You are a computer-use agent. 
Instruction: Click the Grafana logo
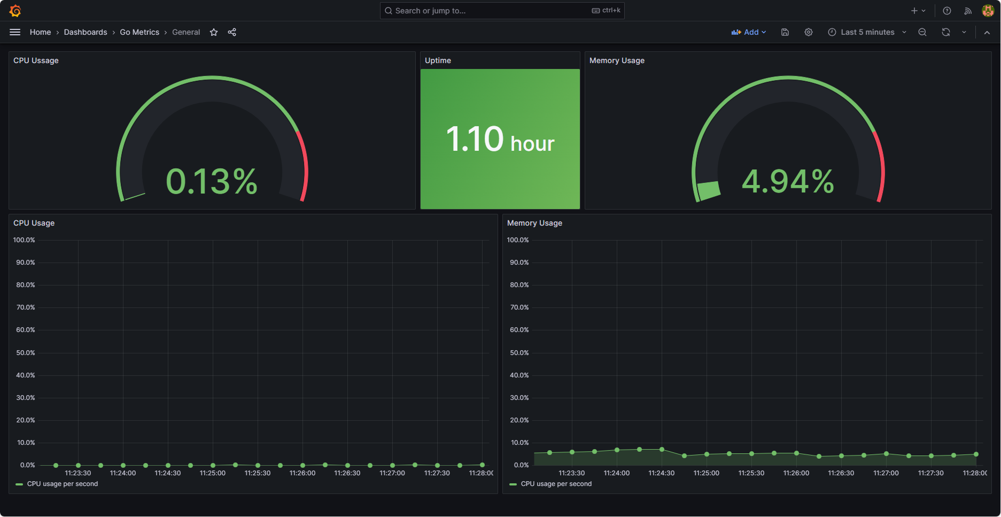click(15, 11)
